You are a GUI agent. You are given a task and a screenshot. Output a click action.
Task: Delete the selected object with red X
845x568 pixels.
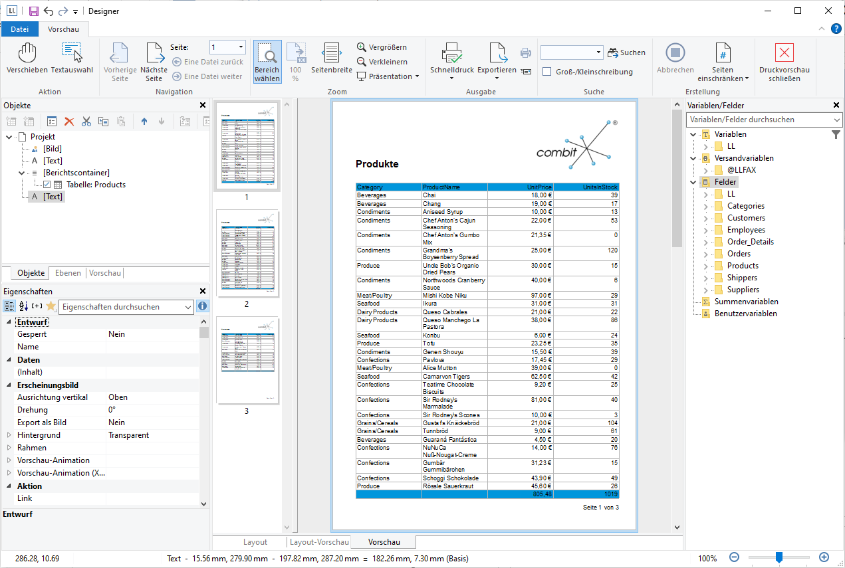69,122
